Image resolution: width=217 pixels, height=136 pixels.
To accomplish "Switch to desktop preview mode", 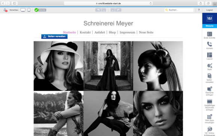I will pos(23,10).
